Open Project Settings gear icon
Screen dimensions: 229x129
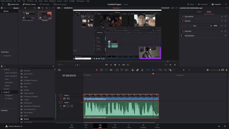pyautogui.click(x=225, y=126)
